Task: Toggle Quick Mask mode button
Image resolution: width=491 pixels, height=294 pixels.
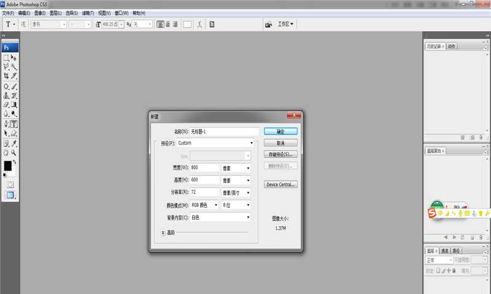Action: [9, 183]
